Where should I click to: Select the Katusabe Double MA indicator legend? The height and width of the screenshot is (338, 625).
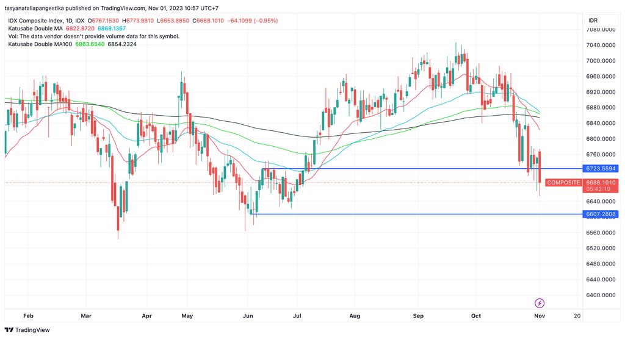pyautogui.click(x=35, y=29)
